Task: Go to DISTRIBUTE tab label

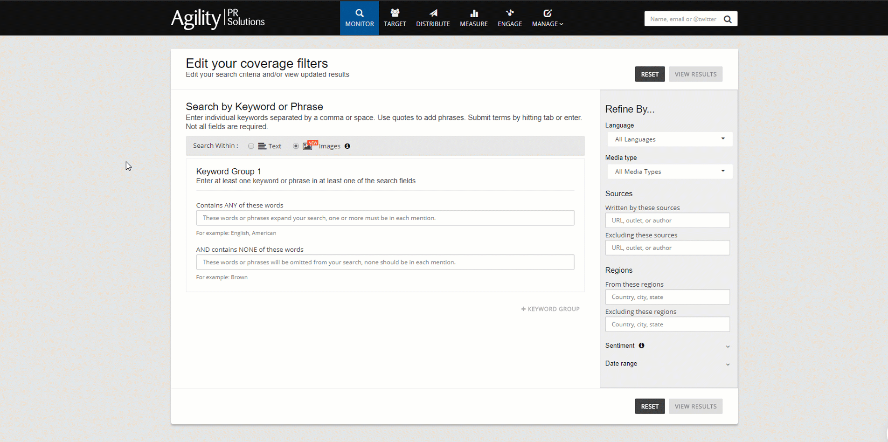Action: click(x=433, y=24)
